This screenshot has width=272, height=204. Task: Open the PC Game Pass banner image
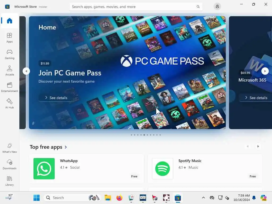(x=127, y=73)
